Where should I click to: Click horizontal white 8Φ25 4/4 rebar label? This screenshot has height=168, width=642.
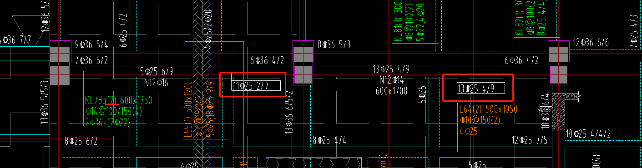[x=329, y=141]
